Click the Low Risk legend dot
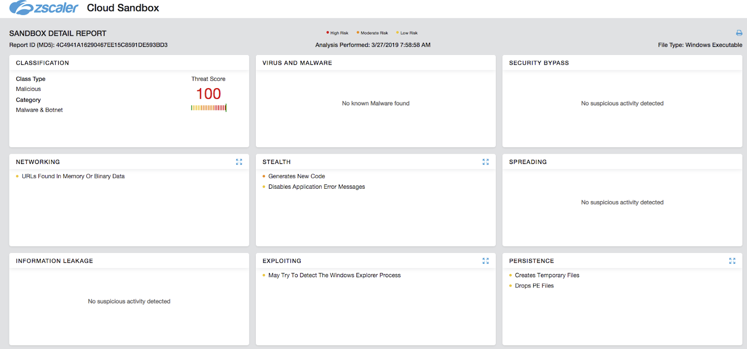The height and width of the screenshot is (349, 747). coord(398,33)
